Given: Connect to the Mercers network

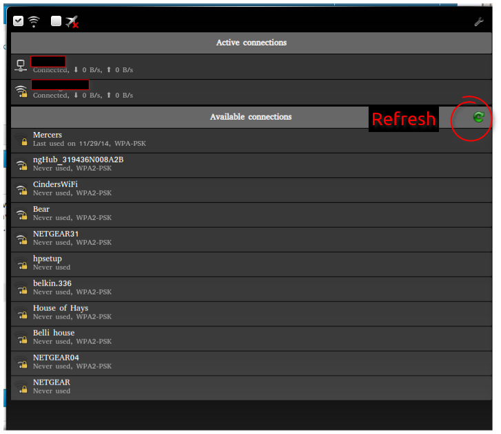Looking at the screenshot, I should click(x=251, y=140).
